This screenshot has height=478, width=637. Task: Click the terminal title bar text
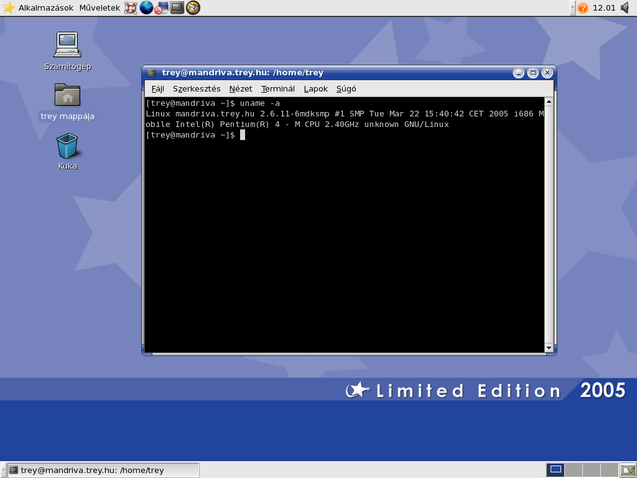click(243, 73)
